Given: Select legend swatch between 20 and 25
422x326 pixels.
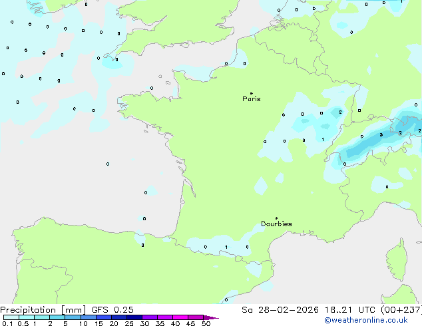Looking at the screenshot, I should coord(119,317).
